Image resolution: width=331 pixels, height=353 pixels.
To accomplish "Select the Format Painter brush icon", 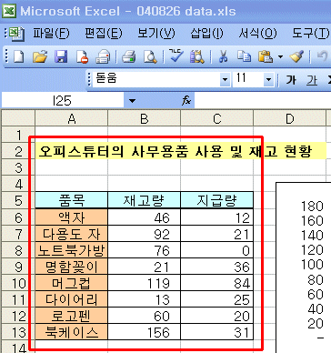I will [x=296, y=56].
